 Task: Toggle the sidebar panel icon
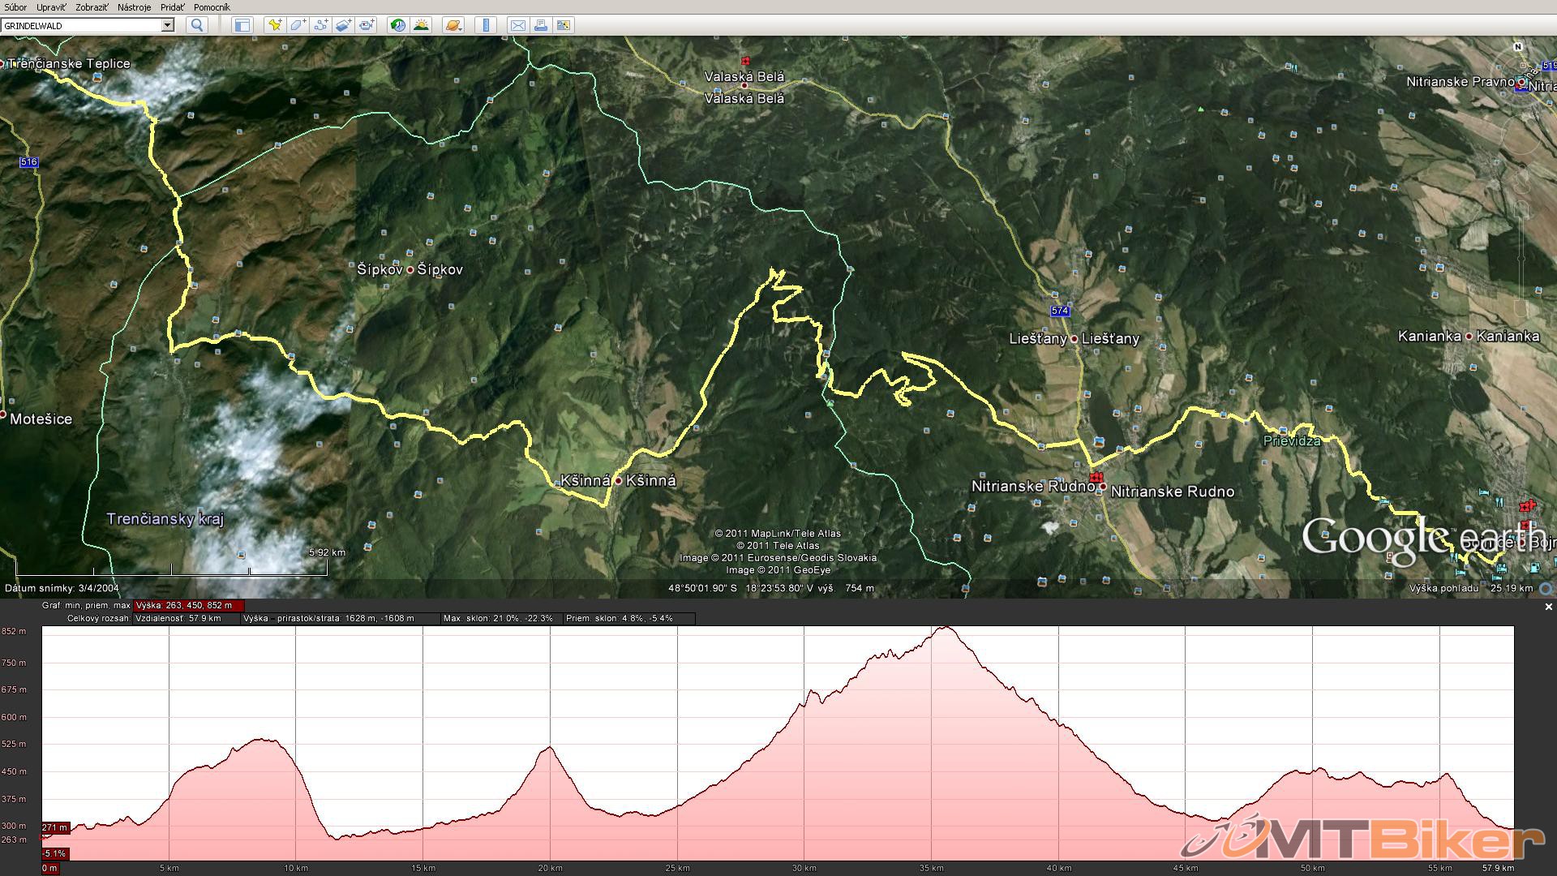click(x=241, y=25)
